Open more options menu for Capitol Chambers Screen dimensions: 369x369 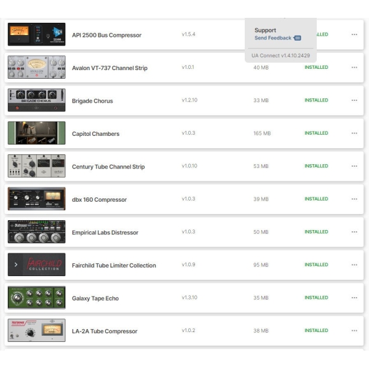pyautogui.click(x=354, y=133)
